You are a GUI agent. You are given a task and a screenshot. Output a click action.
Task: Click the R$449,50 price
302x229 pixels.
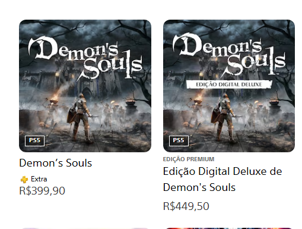point(186,206)
